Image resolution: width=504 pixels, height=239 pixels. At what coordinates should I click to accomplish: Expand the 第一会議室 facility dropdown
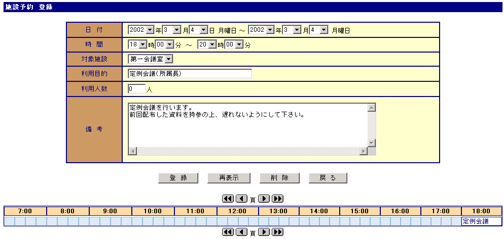[x=151, y=59]
